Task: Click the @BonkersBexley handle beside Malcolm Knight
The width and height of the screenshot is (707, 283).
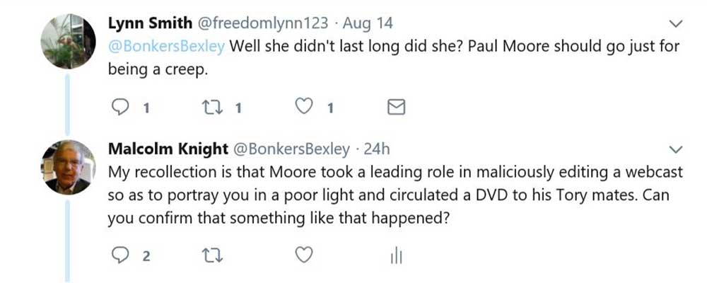Action: coord(291,149)
